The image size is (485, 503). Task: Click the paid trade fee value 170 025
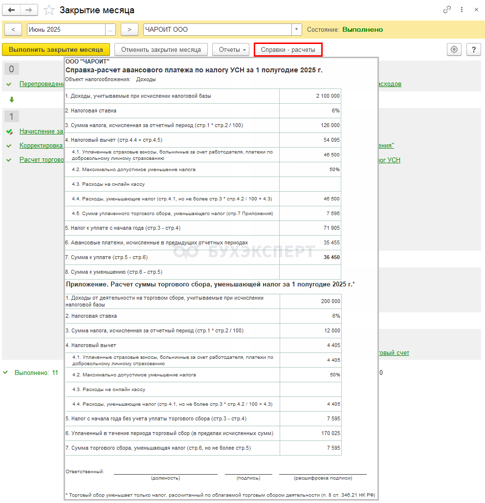(x=331, y=434)
